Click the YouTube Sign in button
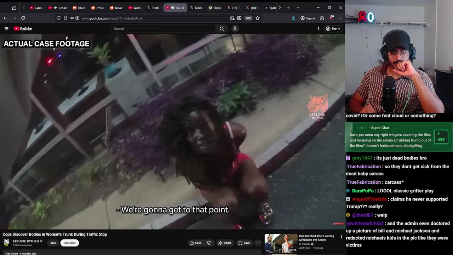Viewport: 453px width, 255px height. [333, 29]
